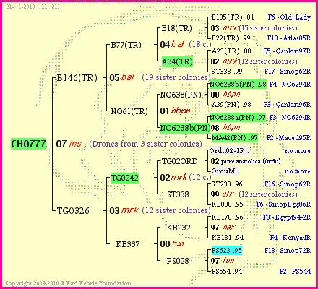Open the NO61(TR) node
The height and width of the screenshot is (289, 318).
click(129, 111)
